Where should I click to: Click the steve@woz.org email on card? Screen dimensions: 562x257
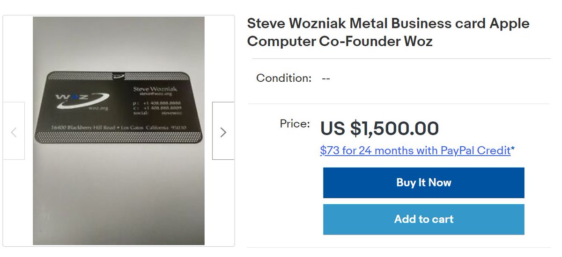pos(154,94)
